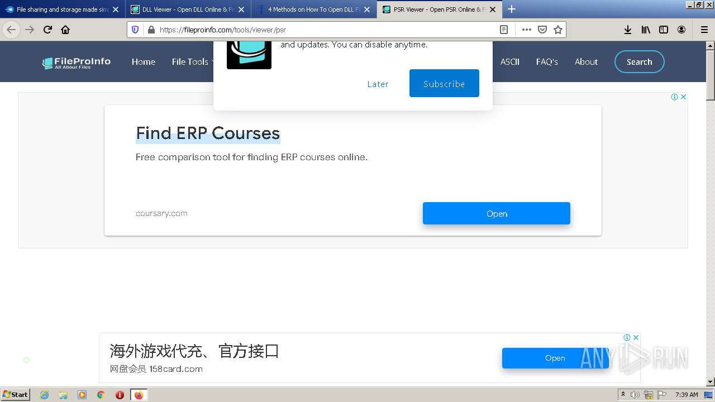Open page actions three-dot menu
Image resolution: width=715 pixels, height=402 pixels.
tap(526, 30)
